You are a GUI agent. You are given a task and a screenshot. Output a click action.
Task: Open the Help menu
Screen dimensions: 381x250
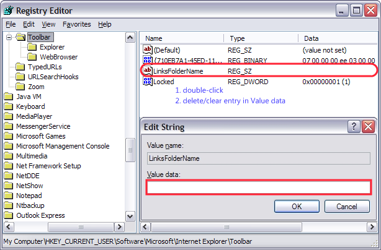pyautogui.click(x=105, y=24)
